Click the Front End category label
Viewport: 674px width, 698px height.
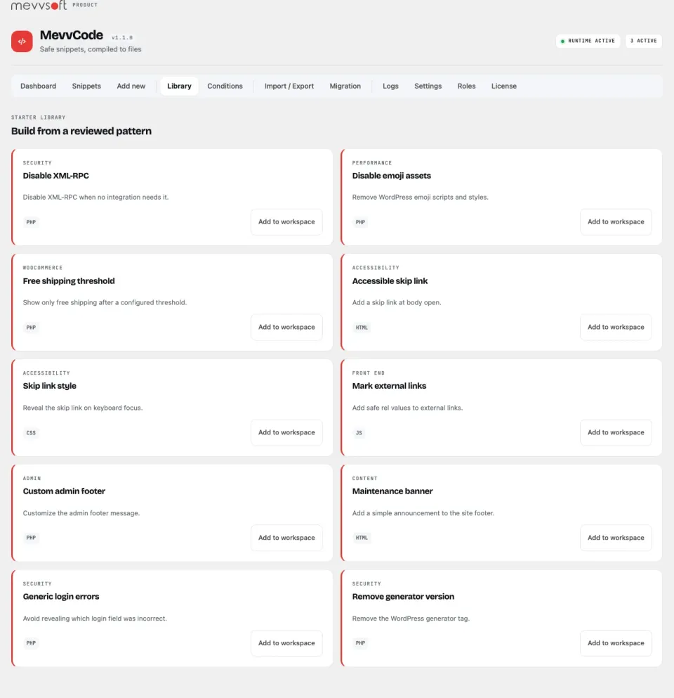click(368, 373)
